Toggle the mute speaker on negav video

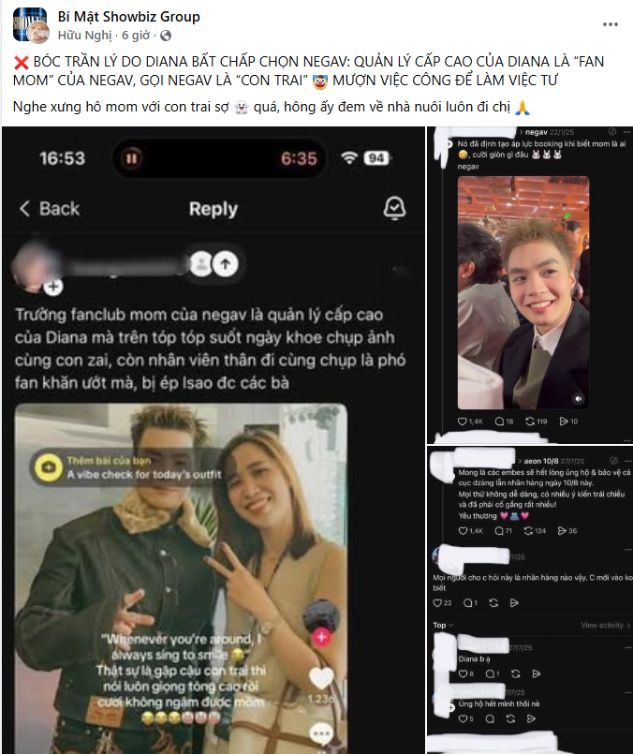point(578,399)
